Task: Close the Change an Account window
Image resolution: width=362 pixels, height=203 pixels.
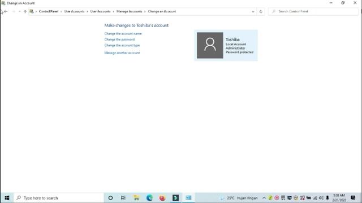Action: (355, 3)
